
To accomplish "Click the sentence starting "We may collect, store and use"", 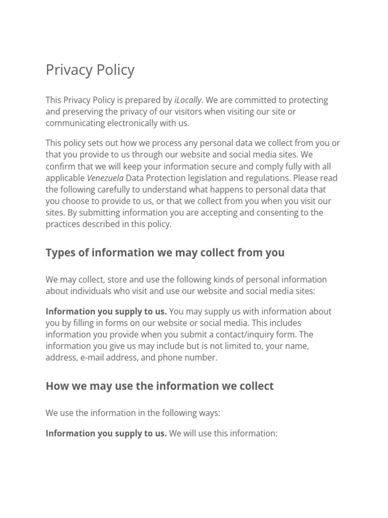I will click(186, 280).
